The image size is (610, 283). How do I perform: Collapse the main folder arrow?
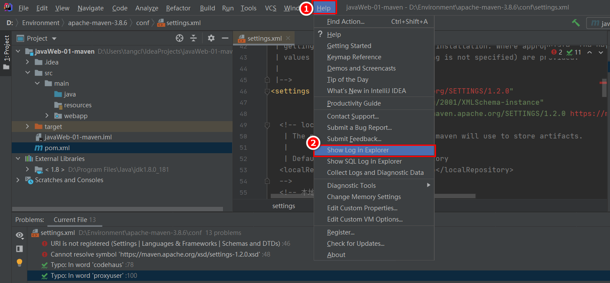(x=37, y=84)
